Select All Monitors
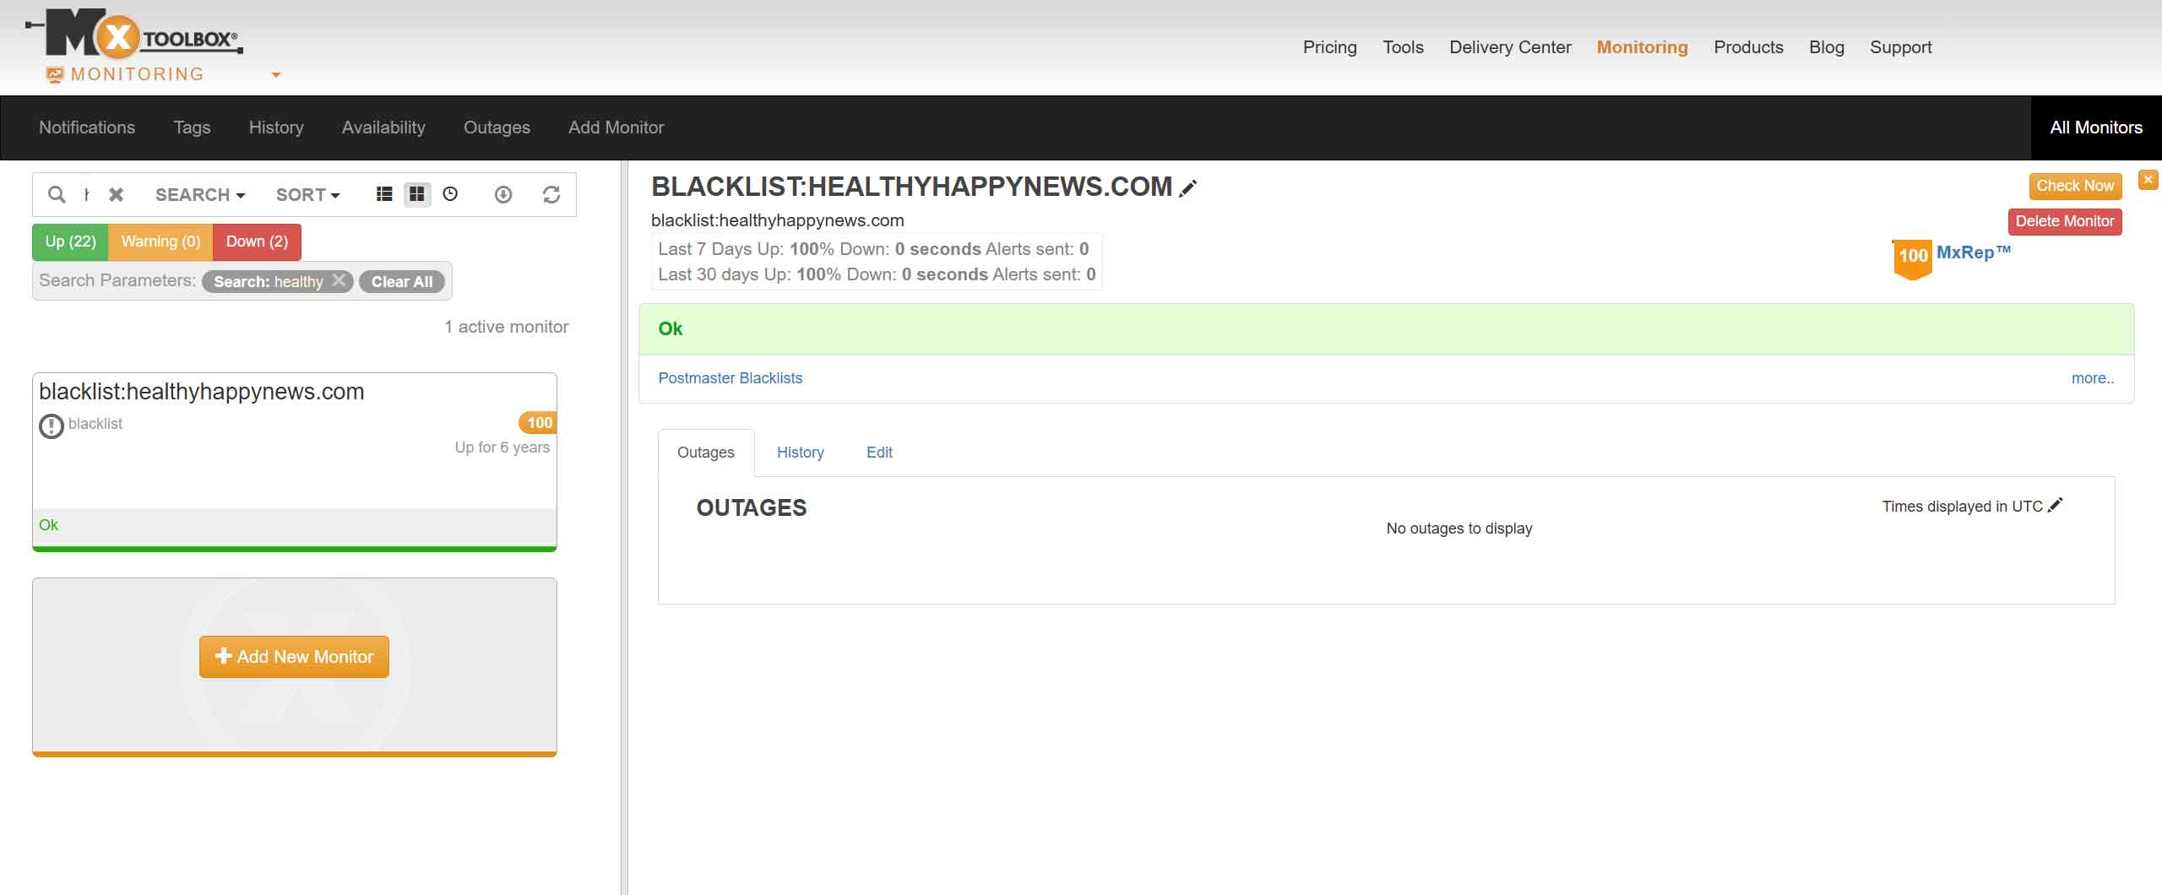Viewport: 2162px width, 895px height. (x=2096, y=127)
